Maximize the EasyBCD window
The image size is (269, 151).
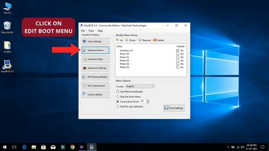(x=177, y=25)
